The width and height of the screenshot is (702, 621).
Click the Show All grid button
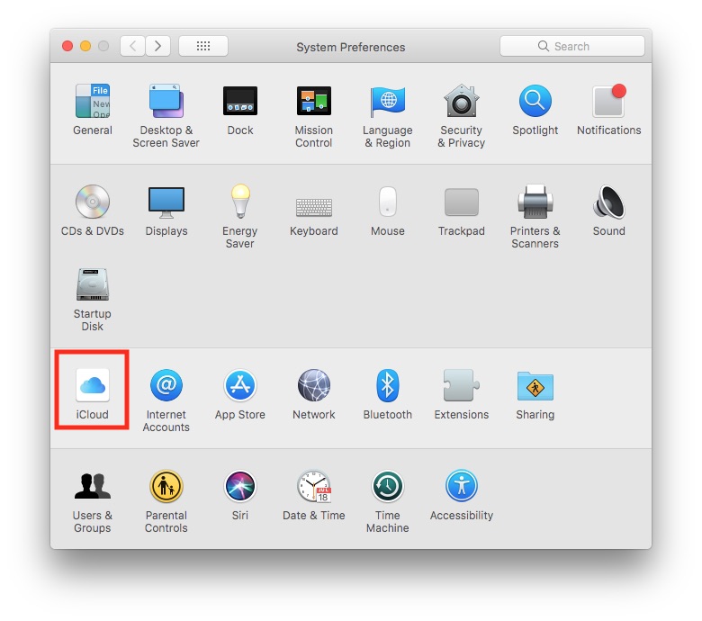pyautogui.click(x=203, y=46)
